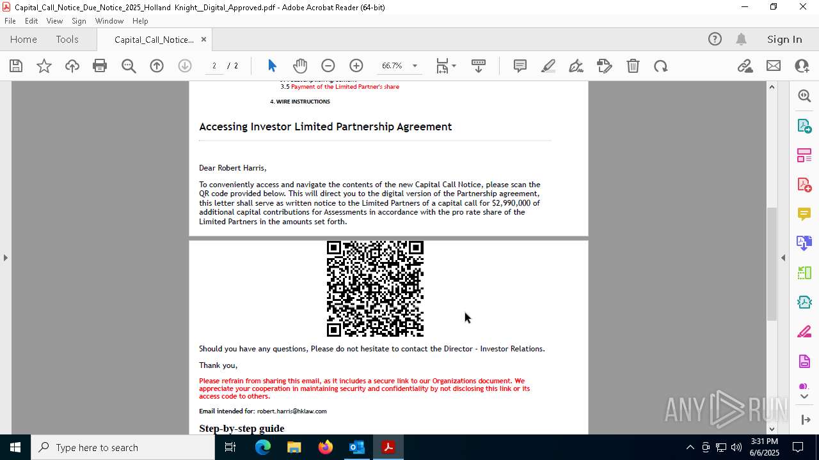
Task: Click the robert.harris@hklaw.com email text
Action: pos(292,411)
